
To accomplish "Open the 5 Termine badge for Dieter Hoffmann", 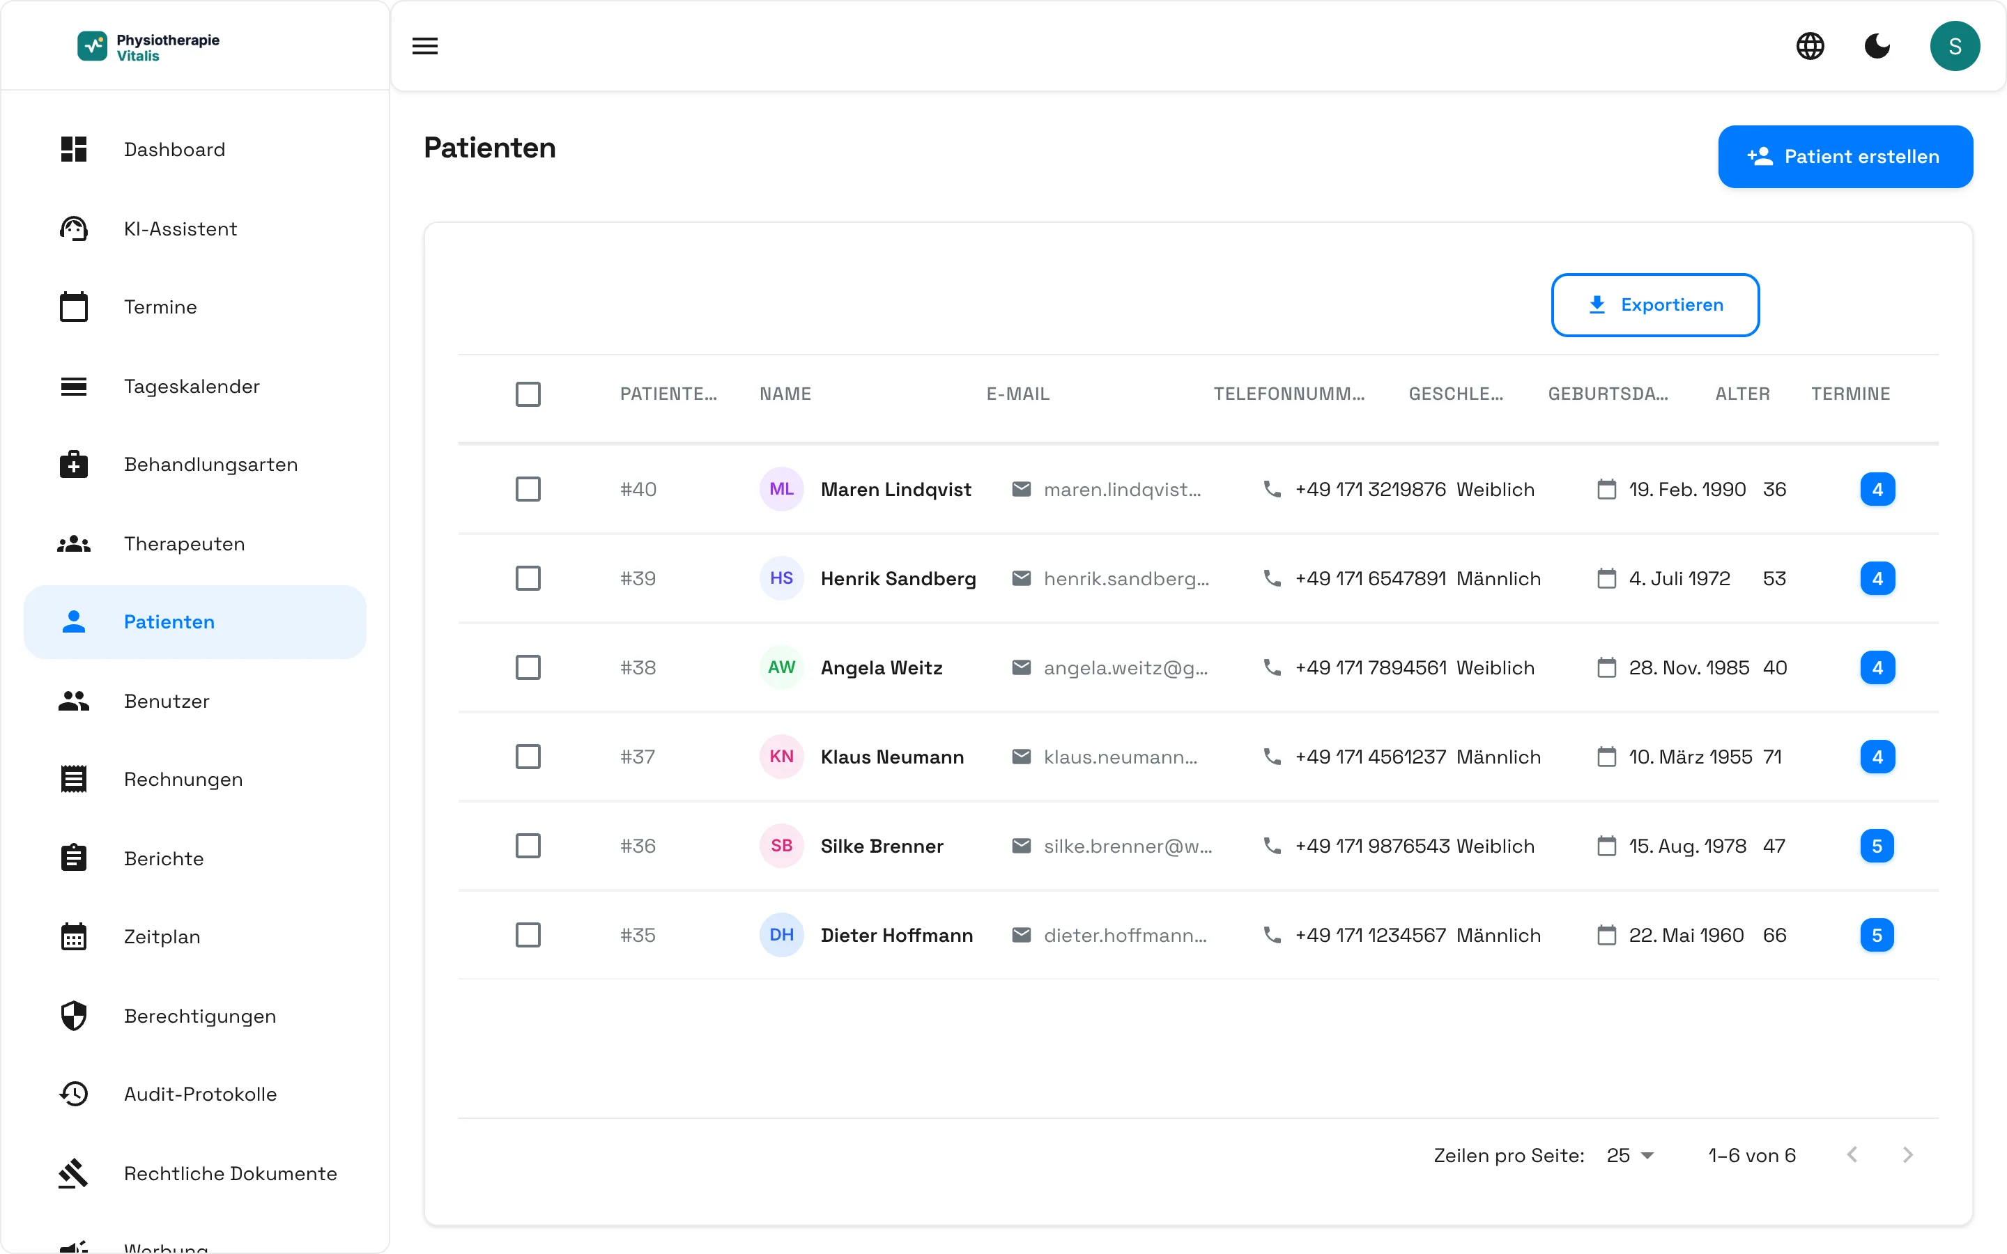I will coord(1877,935).
